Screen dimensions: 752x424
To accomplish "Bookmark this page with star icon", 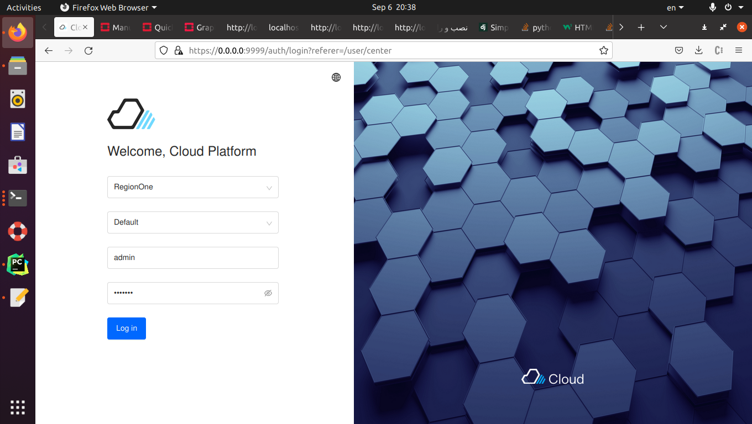I will 603,51.
